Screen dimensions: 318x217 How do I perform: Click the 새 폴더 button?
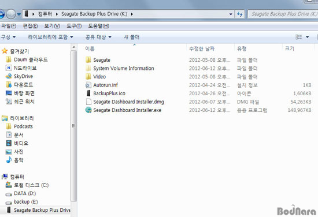point(131,37)
